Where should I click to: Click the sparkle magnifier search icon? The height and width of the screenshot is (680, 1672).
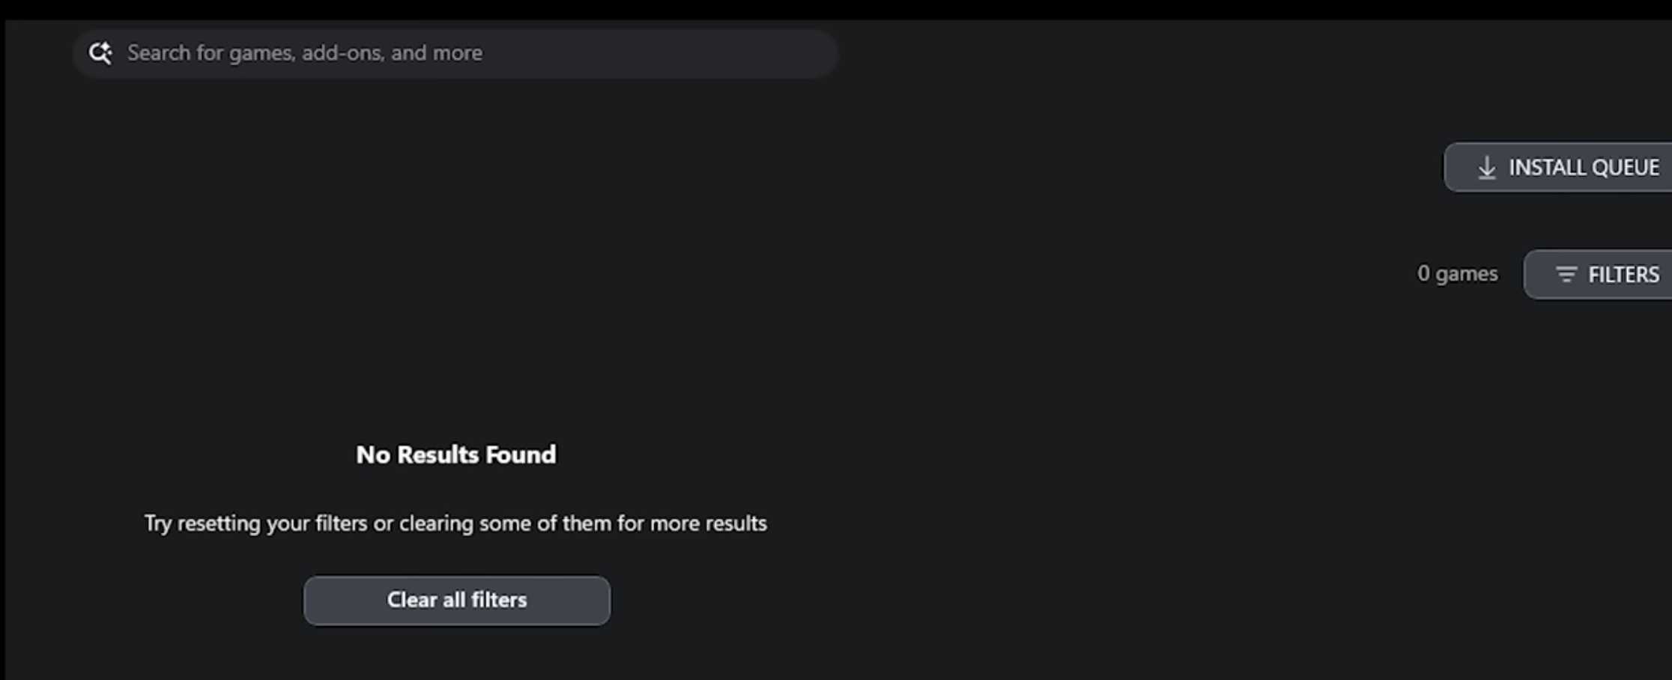coord(100,53)
